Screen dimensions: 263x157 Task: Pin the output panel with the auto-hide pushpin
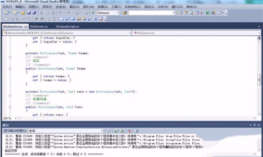click(x=255, y=125)
